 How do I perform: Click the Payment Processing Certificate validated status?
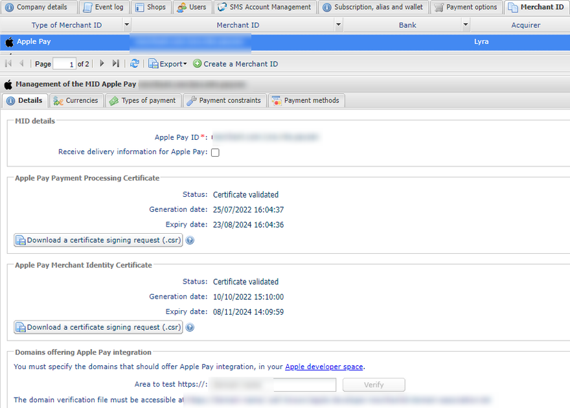click(245, 195)
